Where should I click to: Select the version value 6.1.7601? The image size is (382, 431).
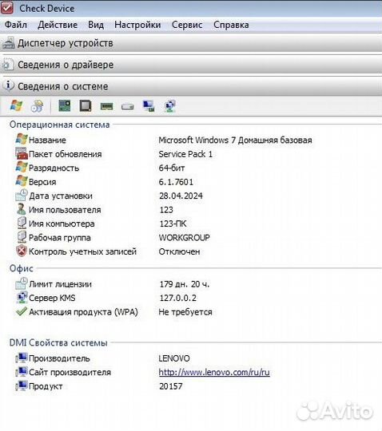tap(176, 182)
